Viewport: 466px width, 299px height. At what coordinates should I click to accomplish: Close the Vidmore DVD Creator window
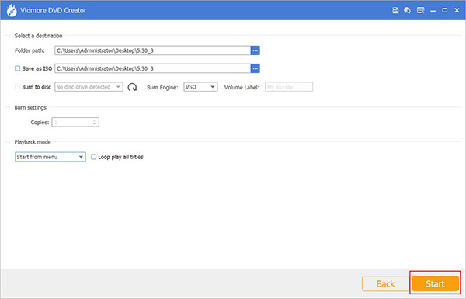[457, 10]
